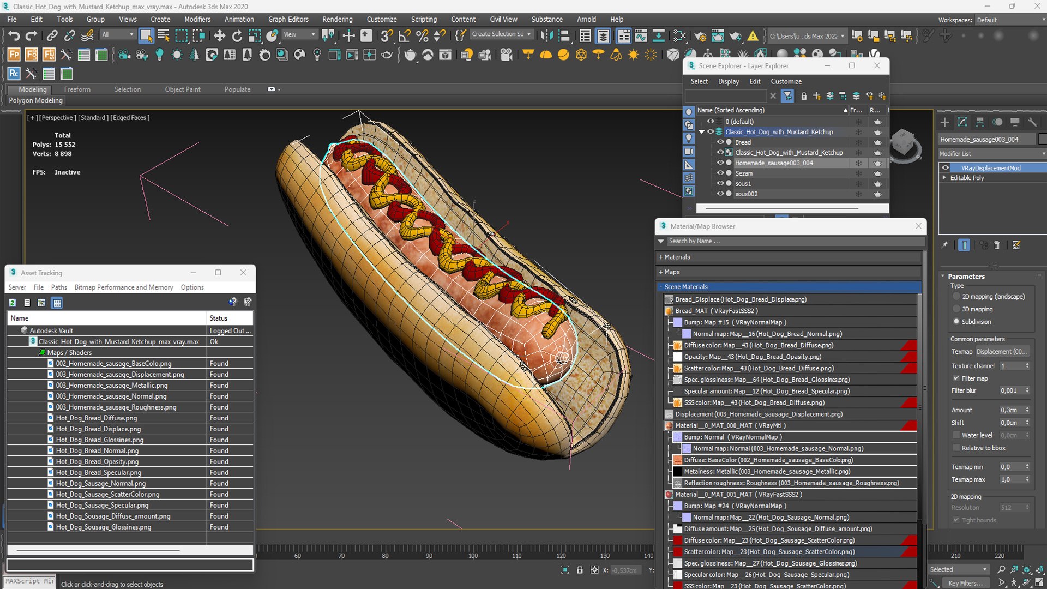This screenshot has width=1047, height=589.
Task: Open the Modifier List dropdown
Action: (992, 154)
